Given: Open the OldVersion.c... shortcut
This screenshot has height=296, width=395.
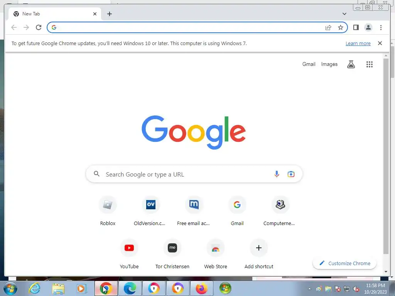Looking at the screenshot, I should click(x=151, y=211).
